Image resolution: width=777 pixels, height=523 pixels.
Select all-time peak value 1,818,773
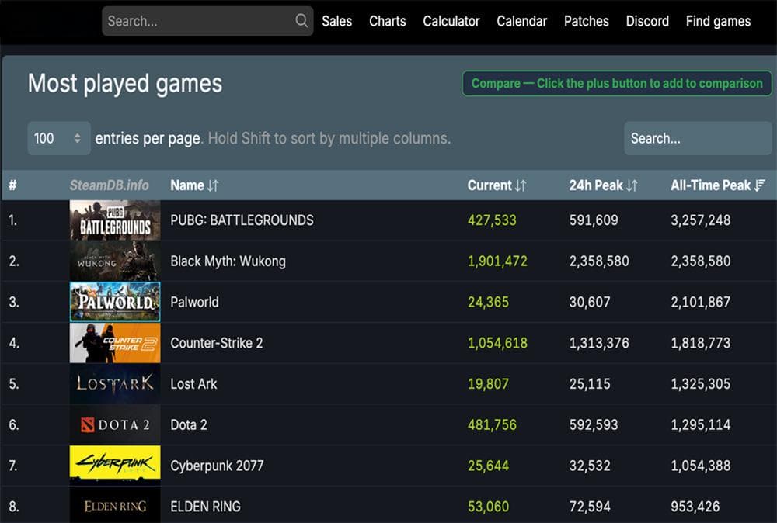pyautogui.click(x=701, y=343)
